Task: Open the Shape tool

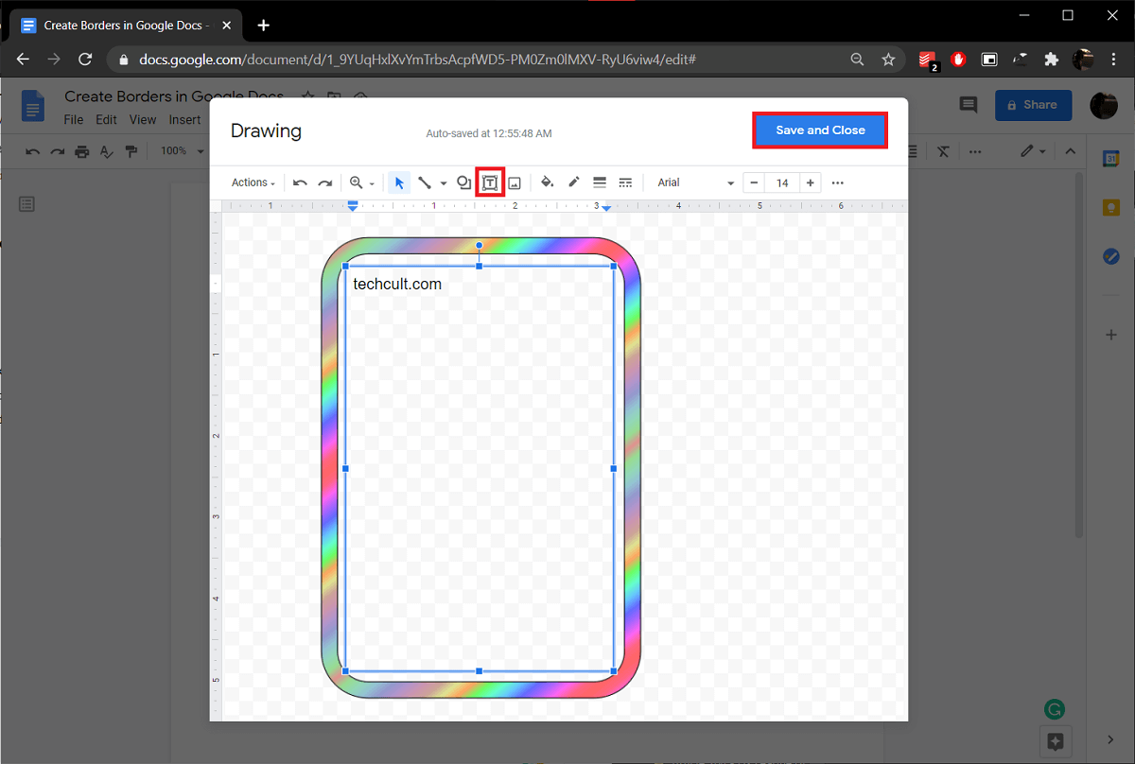Action: (x=463, y=182)
